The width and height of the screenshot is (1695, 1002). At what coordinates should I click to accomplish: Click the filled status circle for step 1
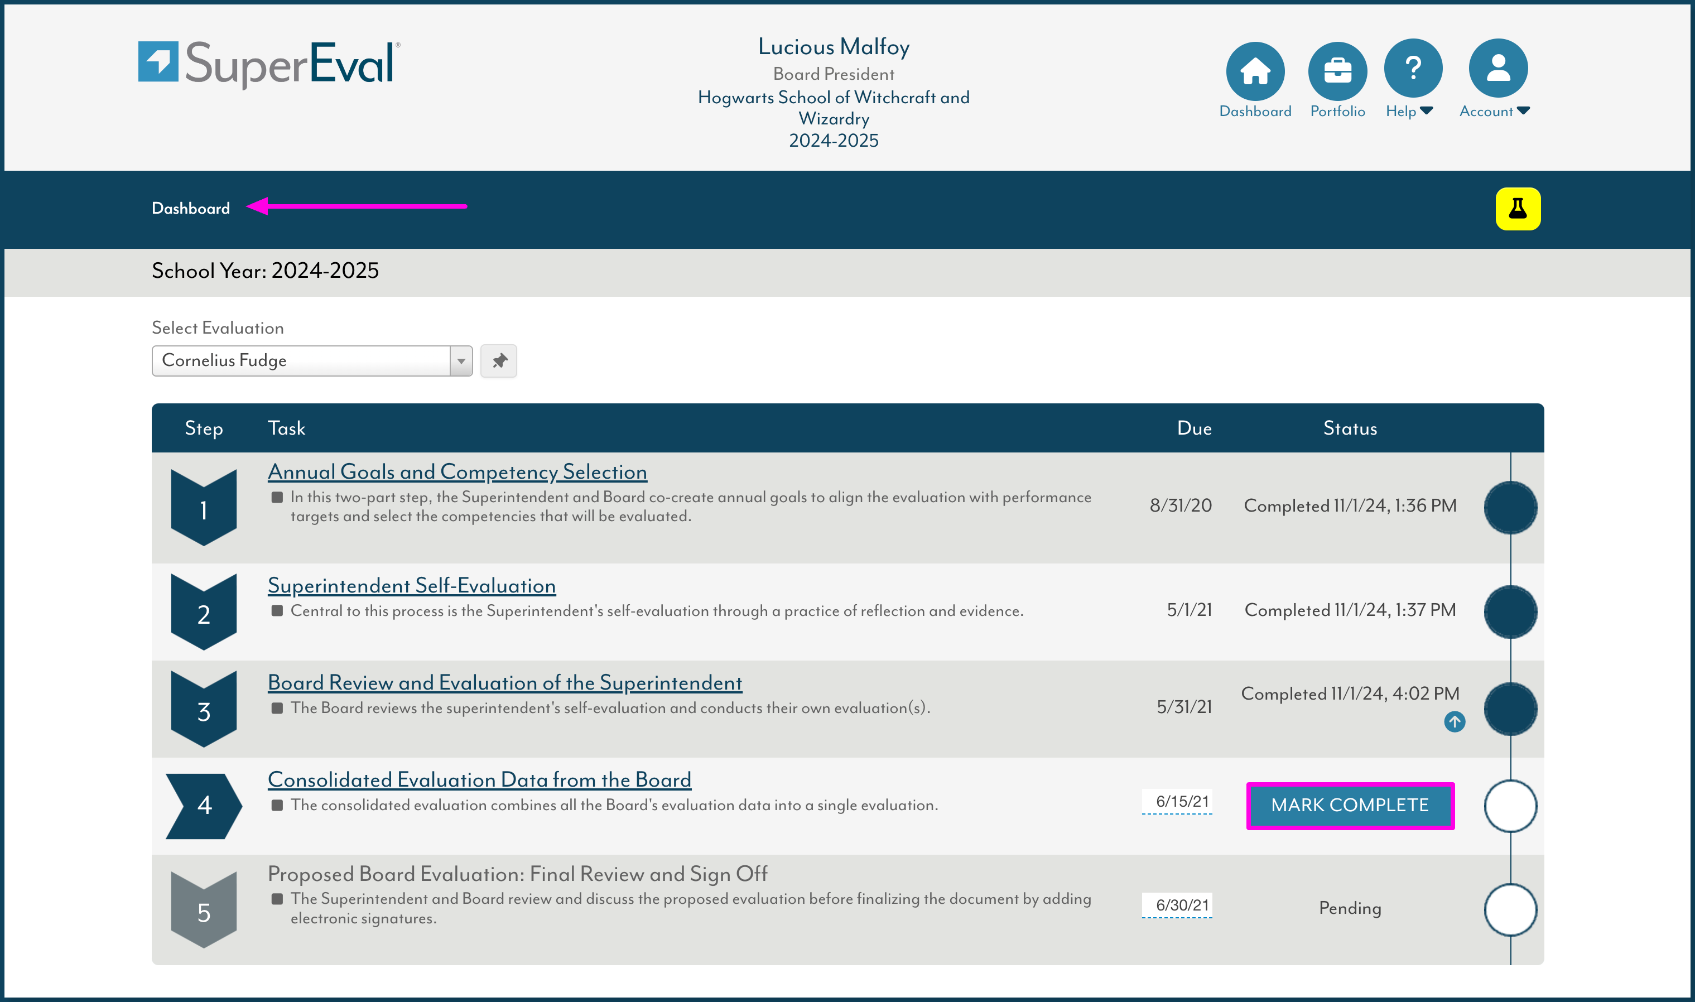click(1510, 507)
